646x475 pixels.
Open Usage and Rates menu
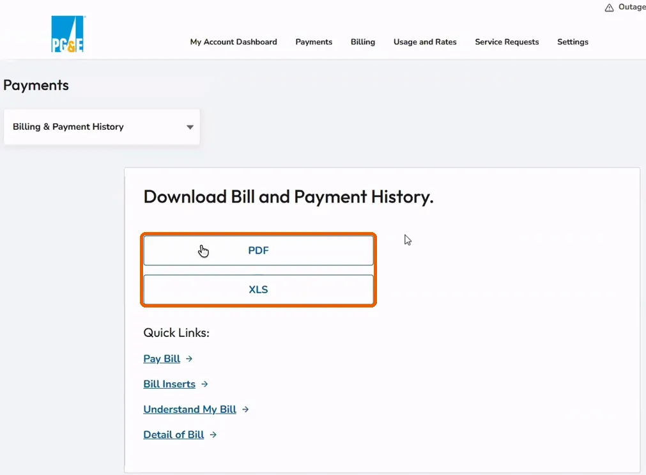pos(425,42)
